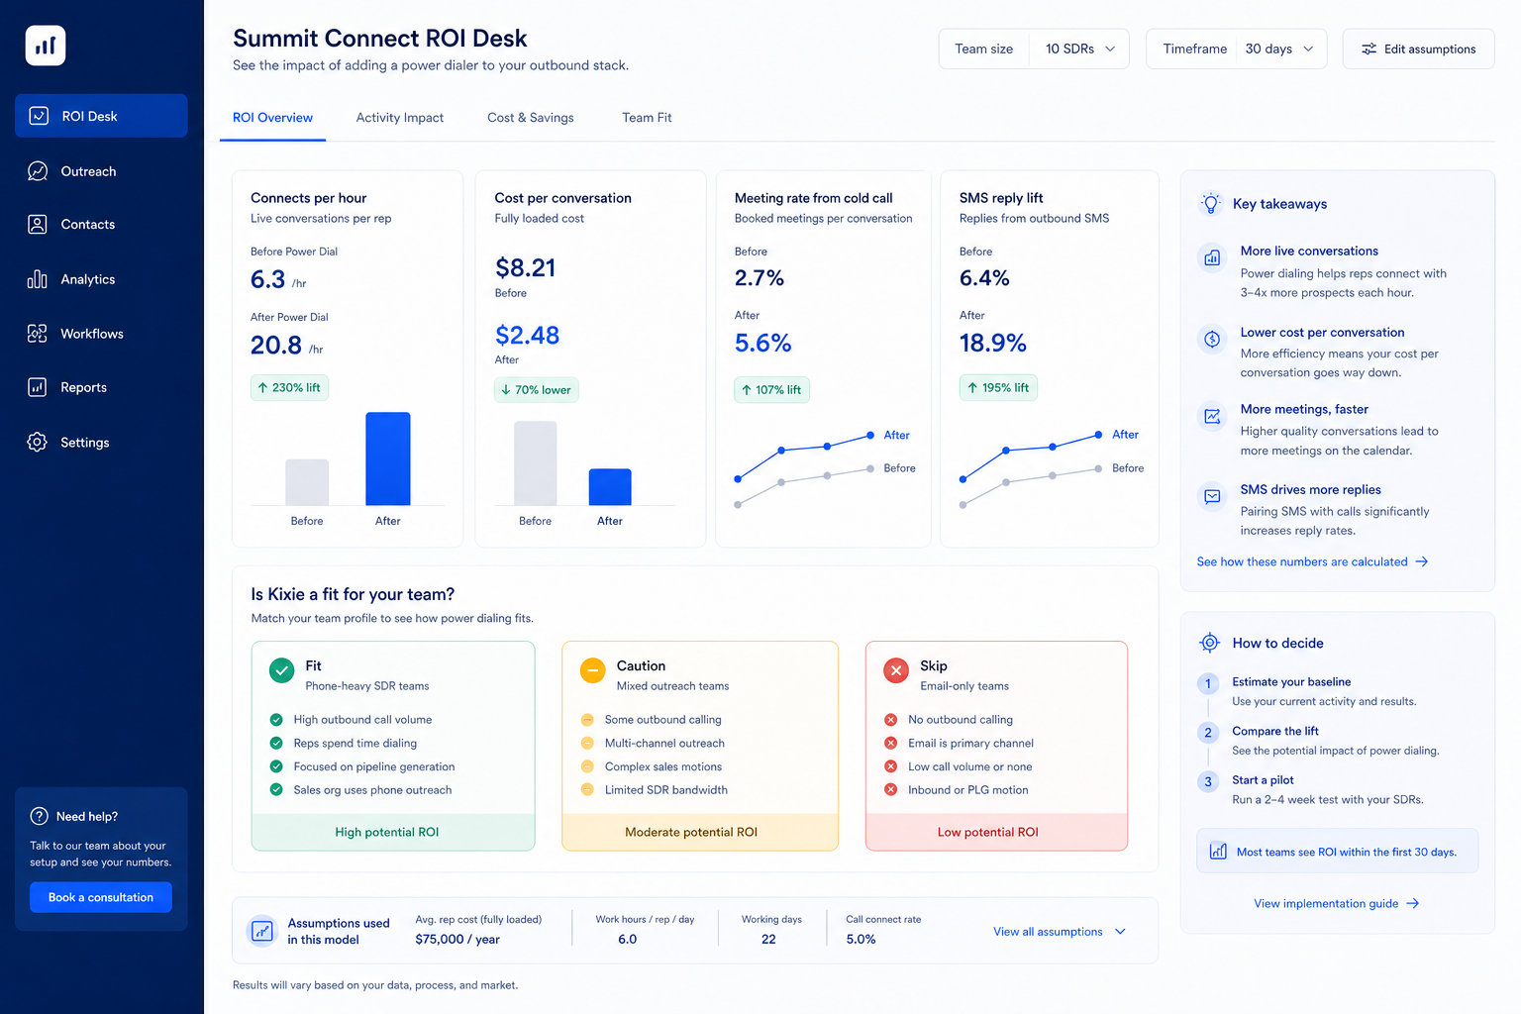Click the blue After bar in Connects per hour

click(388, 458)
